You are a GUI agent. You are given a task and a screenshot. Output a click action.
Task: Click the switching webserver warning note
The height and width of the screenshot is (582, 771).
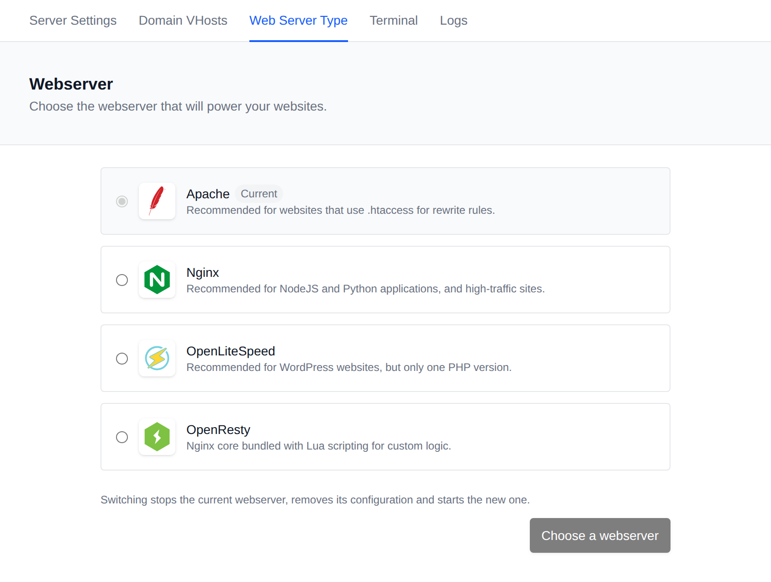315,500
